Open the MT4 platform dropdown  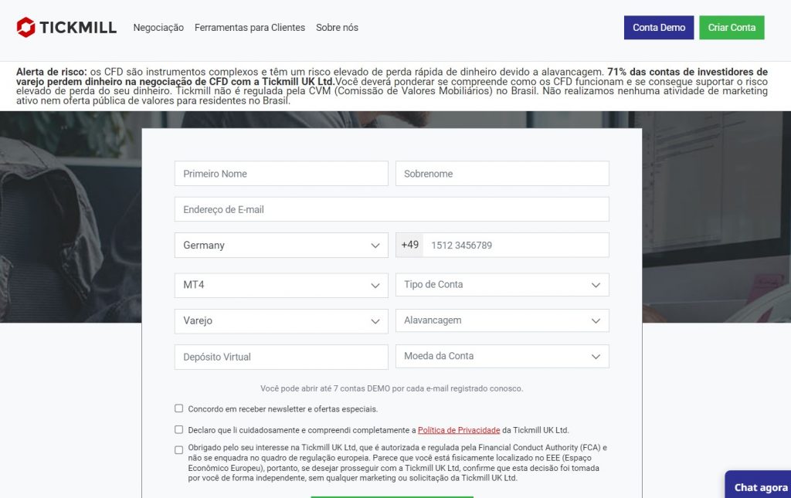pyautogui.click(x=281, y=285)
